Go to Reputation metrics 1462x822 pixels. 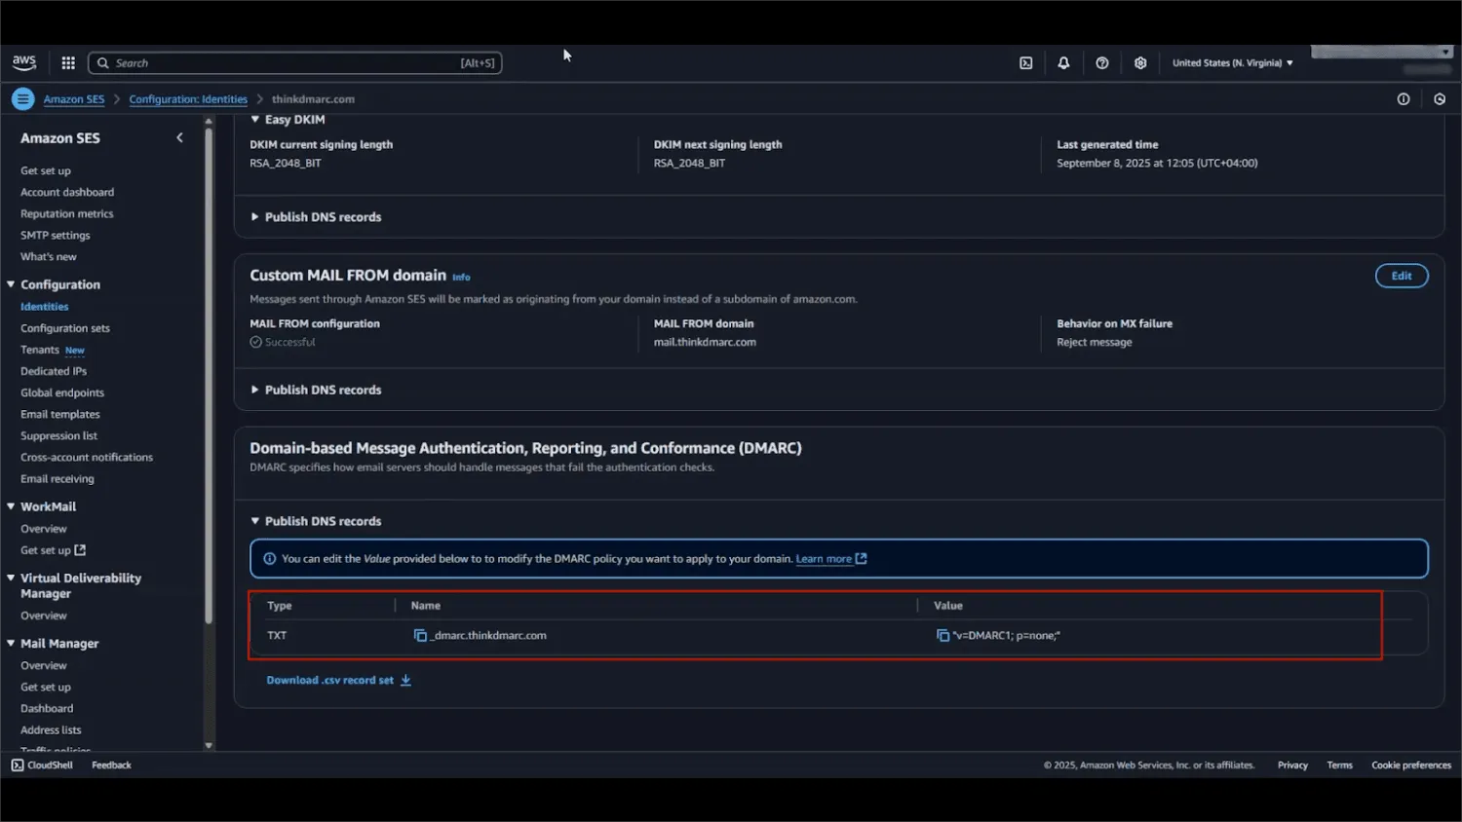click(67, 214)
